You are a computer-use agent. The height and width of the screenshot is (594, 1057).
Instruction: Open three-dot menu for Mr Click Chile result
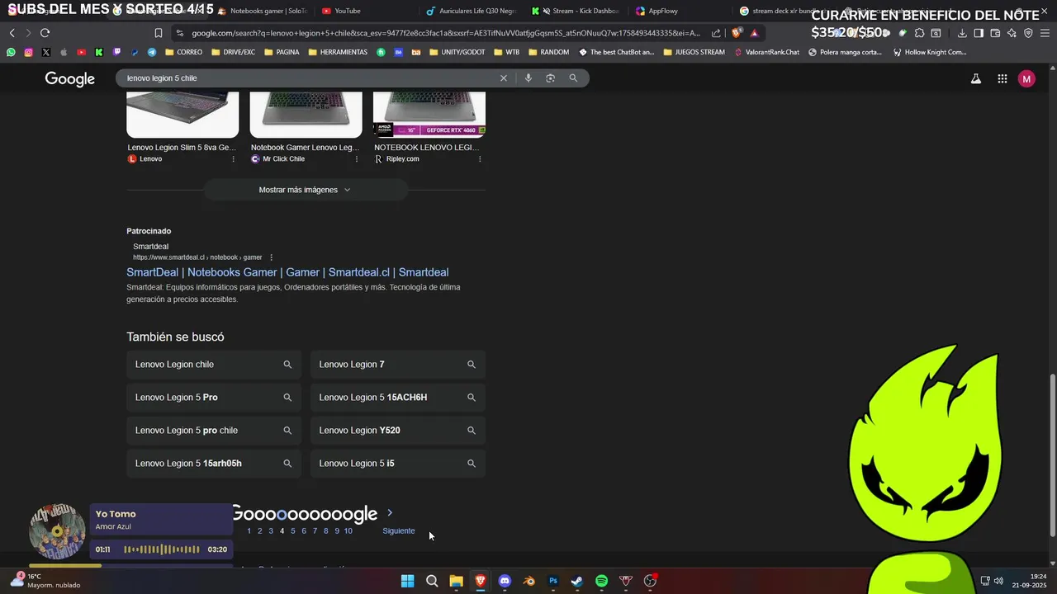[357, 159]
